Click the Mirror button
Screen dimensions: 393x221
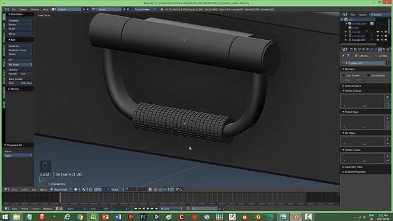click(20, 34)
